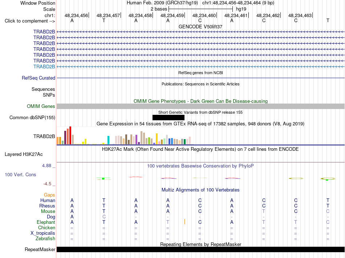Screen dimensions: 345x258
Task: Click the cyan bar in GTEx chart
Action: (108, 140)
